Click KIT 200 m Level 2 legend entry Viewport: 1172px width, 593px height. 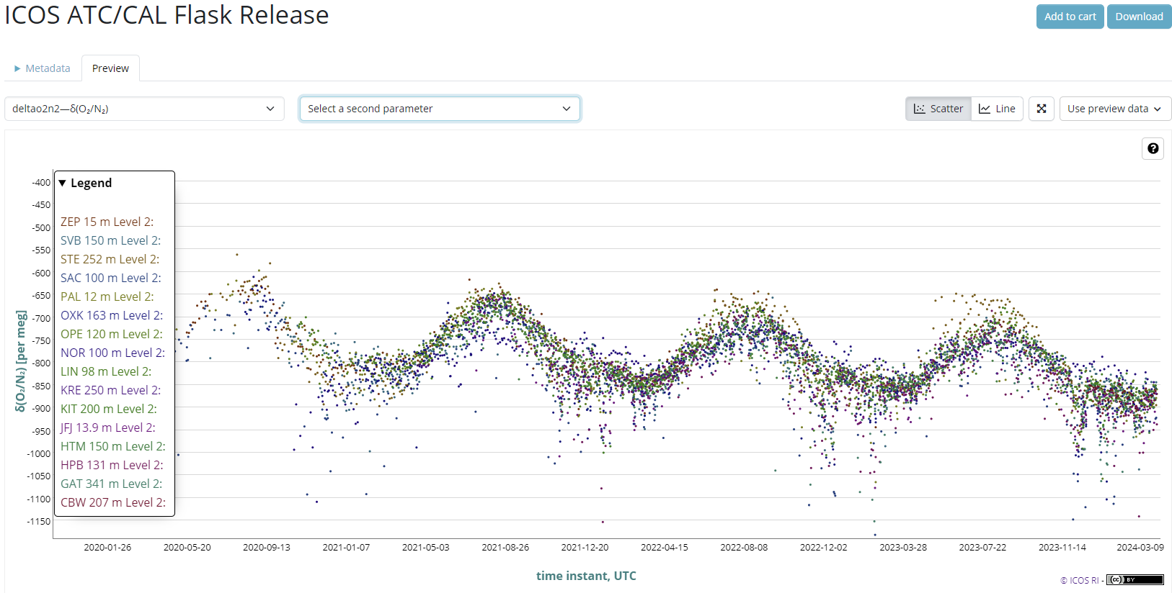(x=109, y=409)
